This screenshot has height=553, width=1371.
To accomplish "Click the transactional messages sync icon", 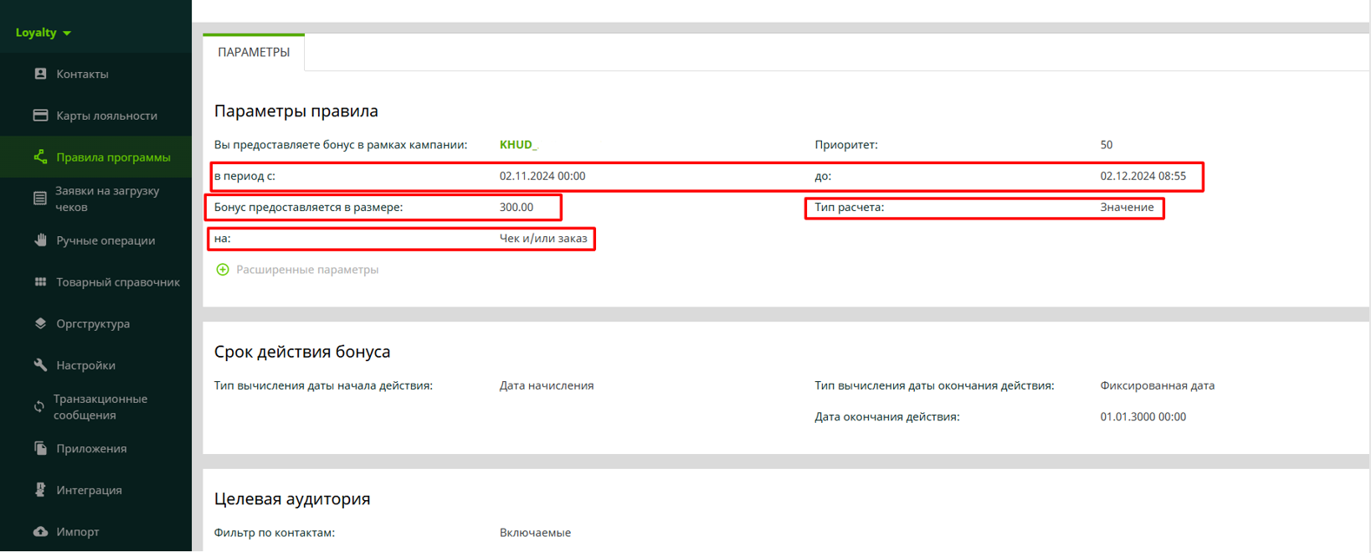I will (x=39, y=406).
